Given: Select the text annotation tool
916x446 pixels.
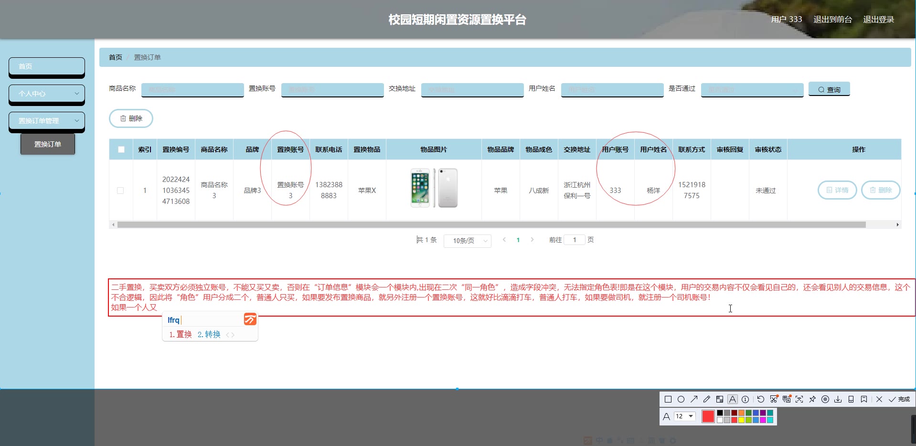Looking at the screenshot, I should click(x=733, y=399).
